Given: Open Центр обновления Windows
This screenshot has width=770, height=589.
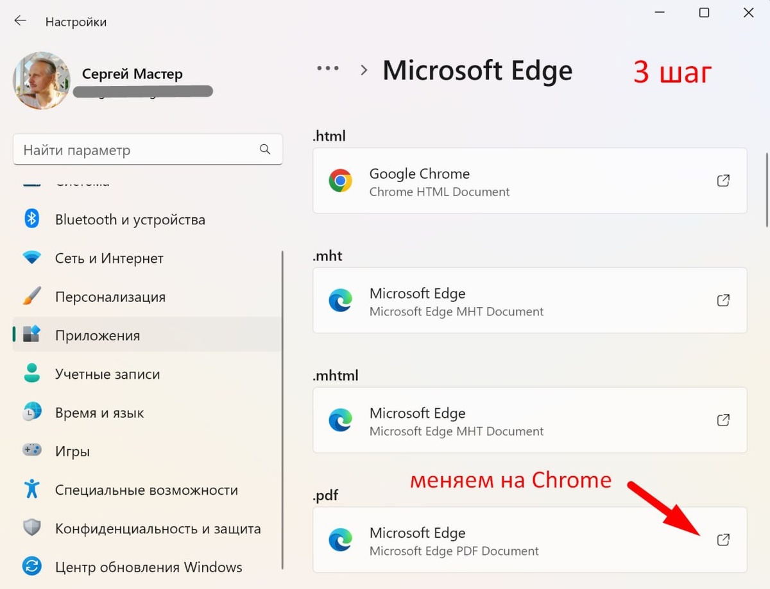Looking at the screenshot, I should pyautogui.click(x=148, y=567).
